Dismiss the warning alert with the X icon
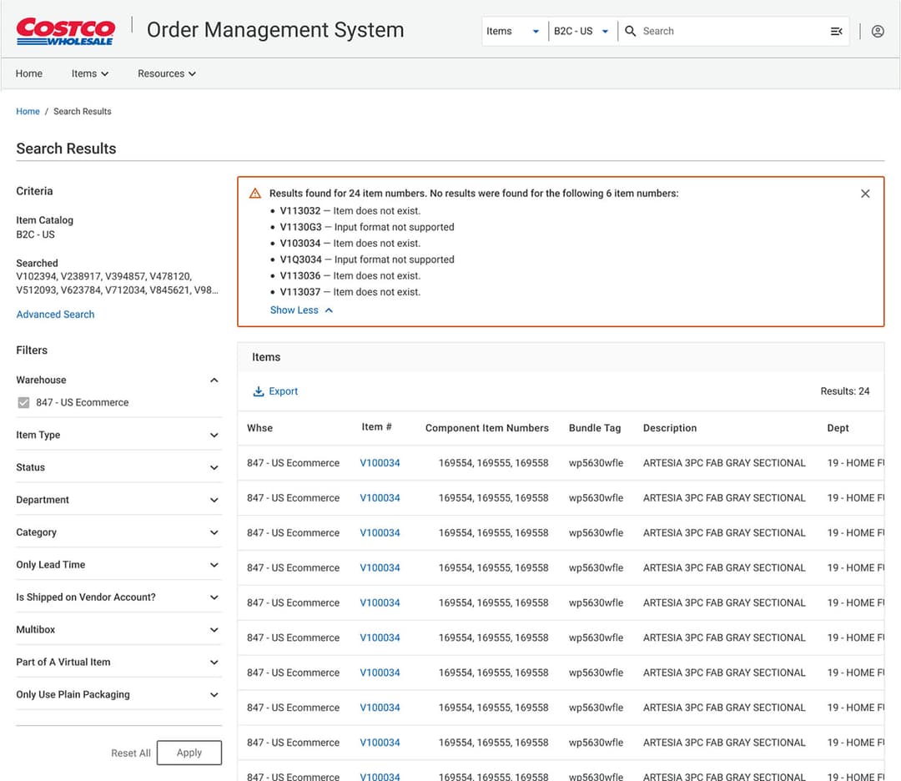Screen dimensions: 901x781 [x=865, y=194]
